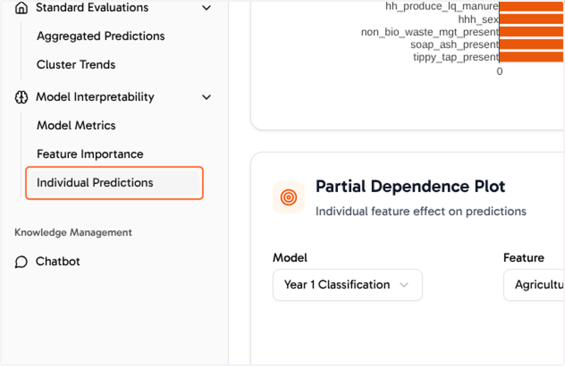Image resolution: width=565 pixels, height=366 pixels.
Task: Click the hhh_sex bar in the chart
Action: [532, 19]
